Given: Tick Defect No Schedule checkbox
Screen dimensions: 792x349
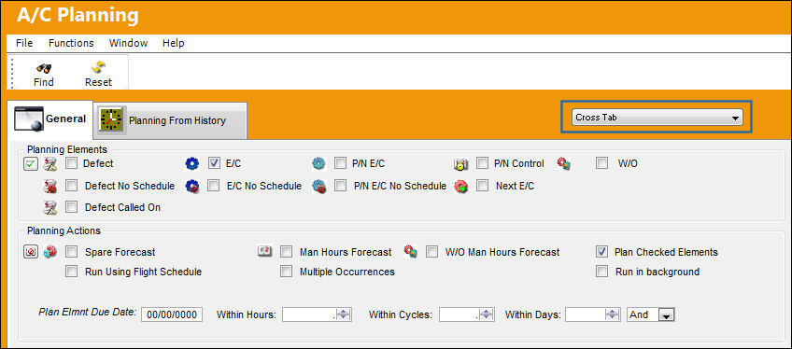Looking at the screenshot, I should (x=72, y=186).
